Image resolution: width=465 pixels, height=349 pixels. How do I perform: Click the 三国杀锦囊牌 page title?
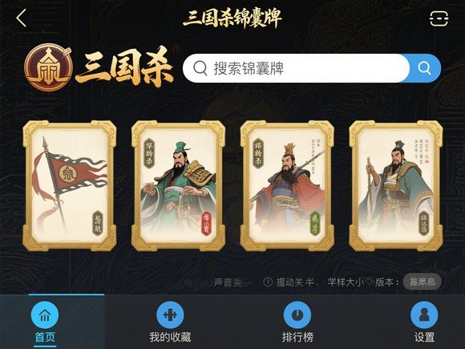click(x=232, y=18)
